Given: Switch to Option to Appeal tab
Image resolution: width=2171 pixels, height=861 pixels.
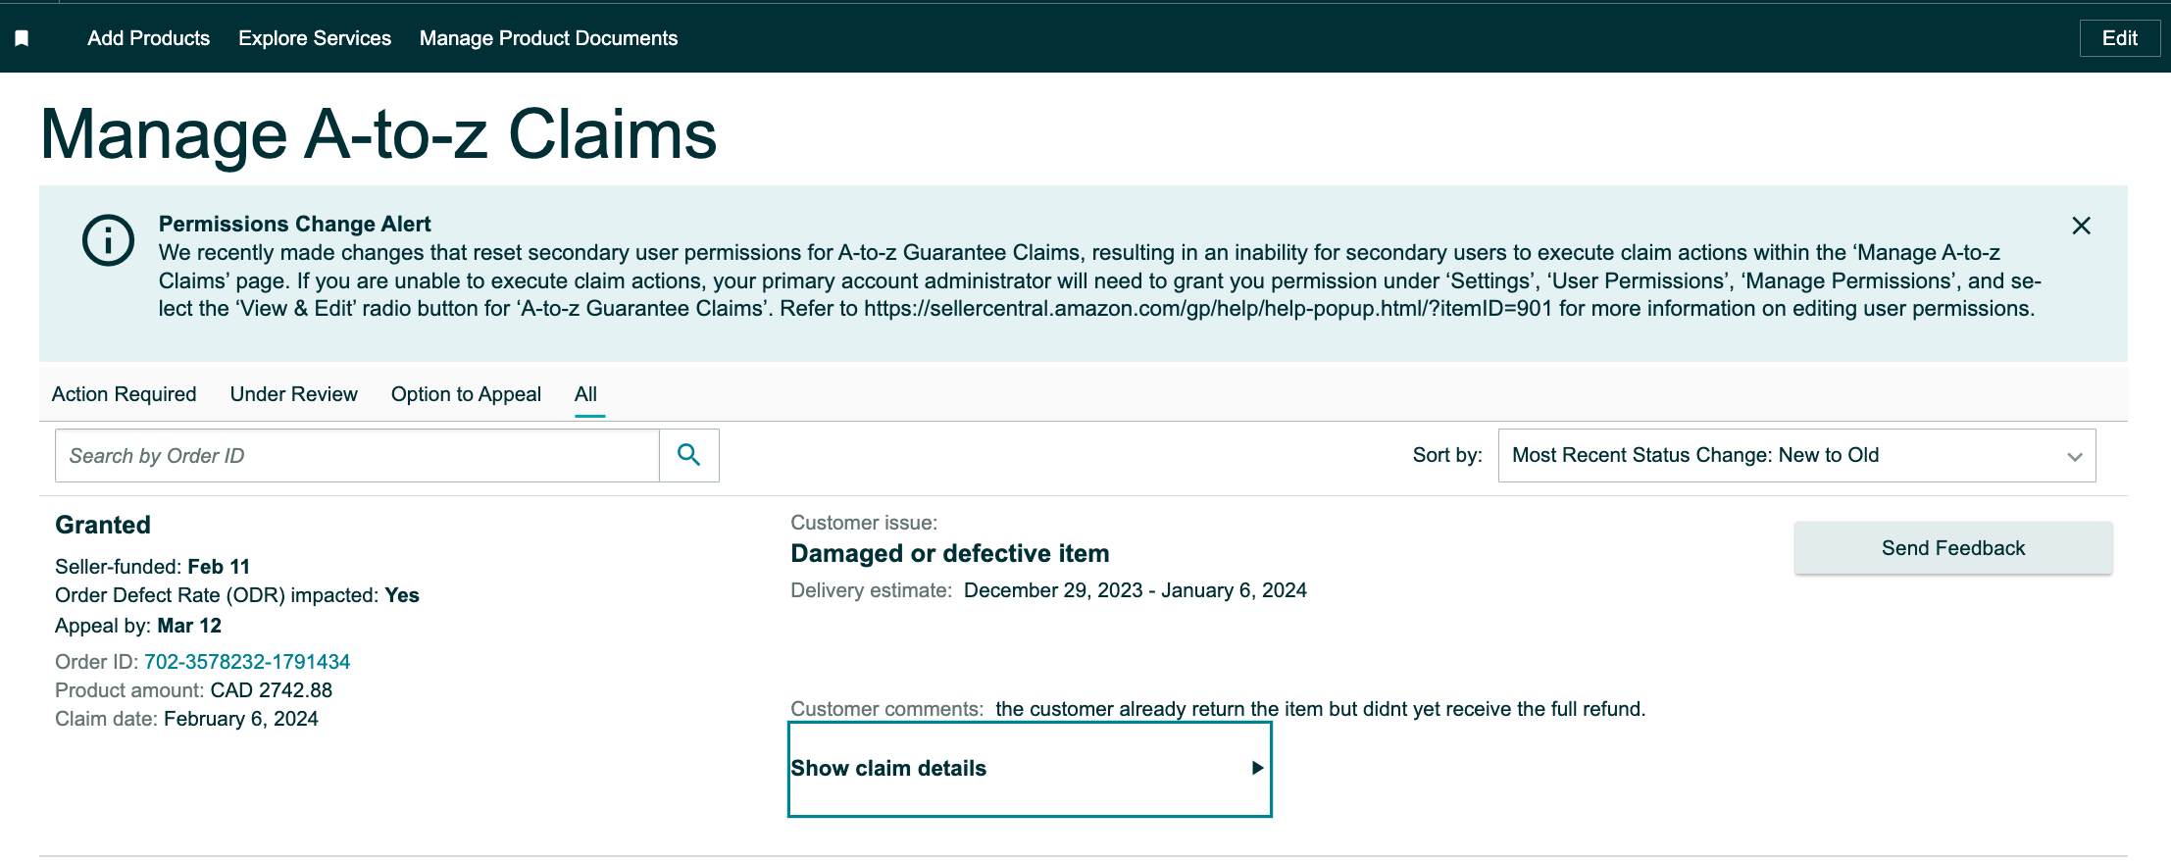Looking at the screenshot, I should point(466,394).
